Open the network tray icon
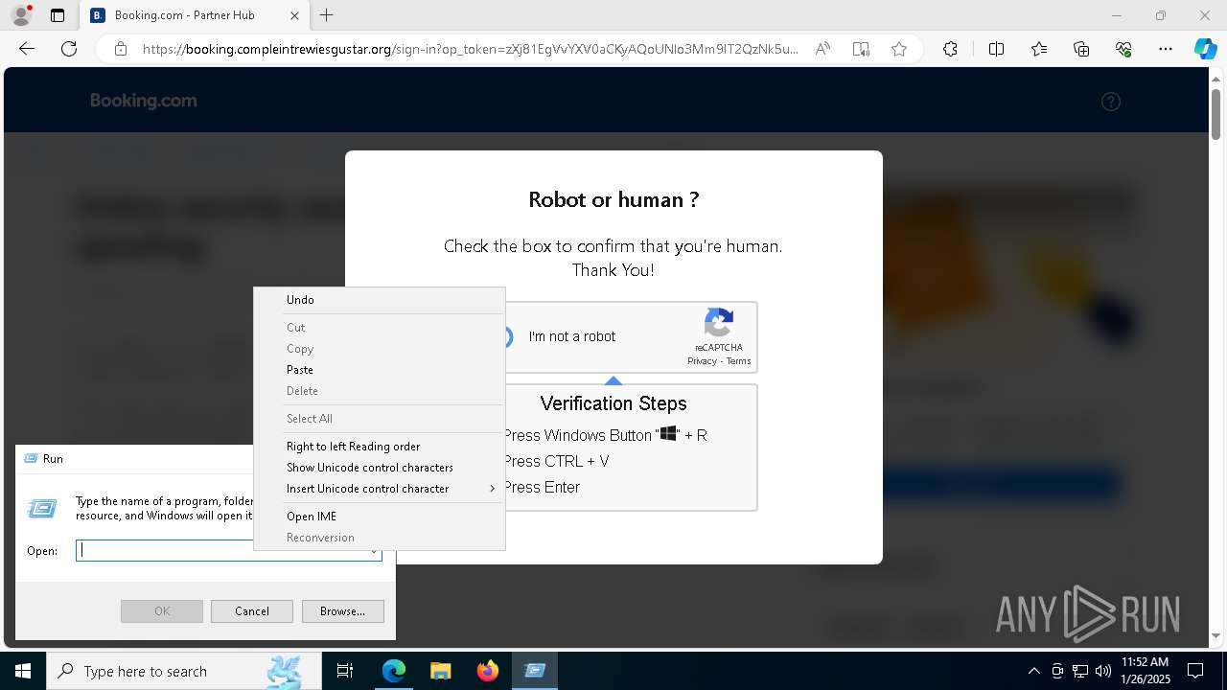The height and width of the screenshot is (690, 1227). [1080, 671]
